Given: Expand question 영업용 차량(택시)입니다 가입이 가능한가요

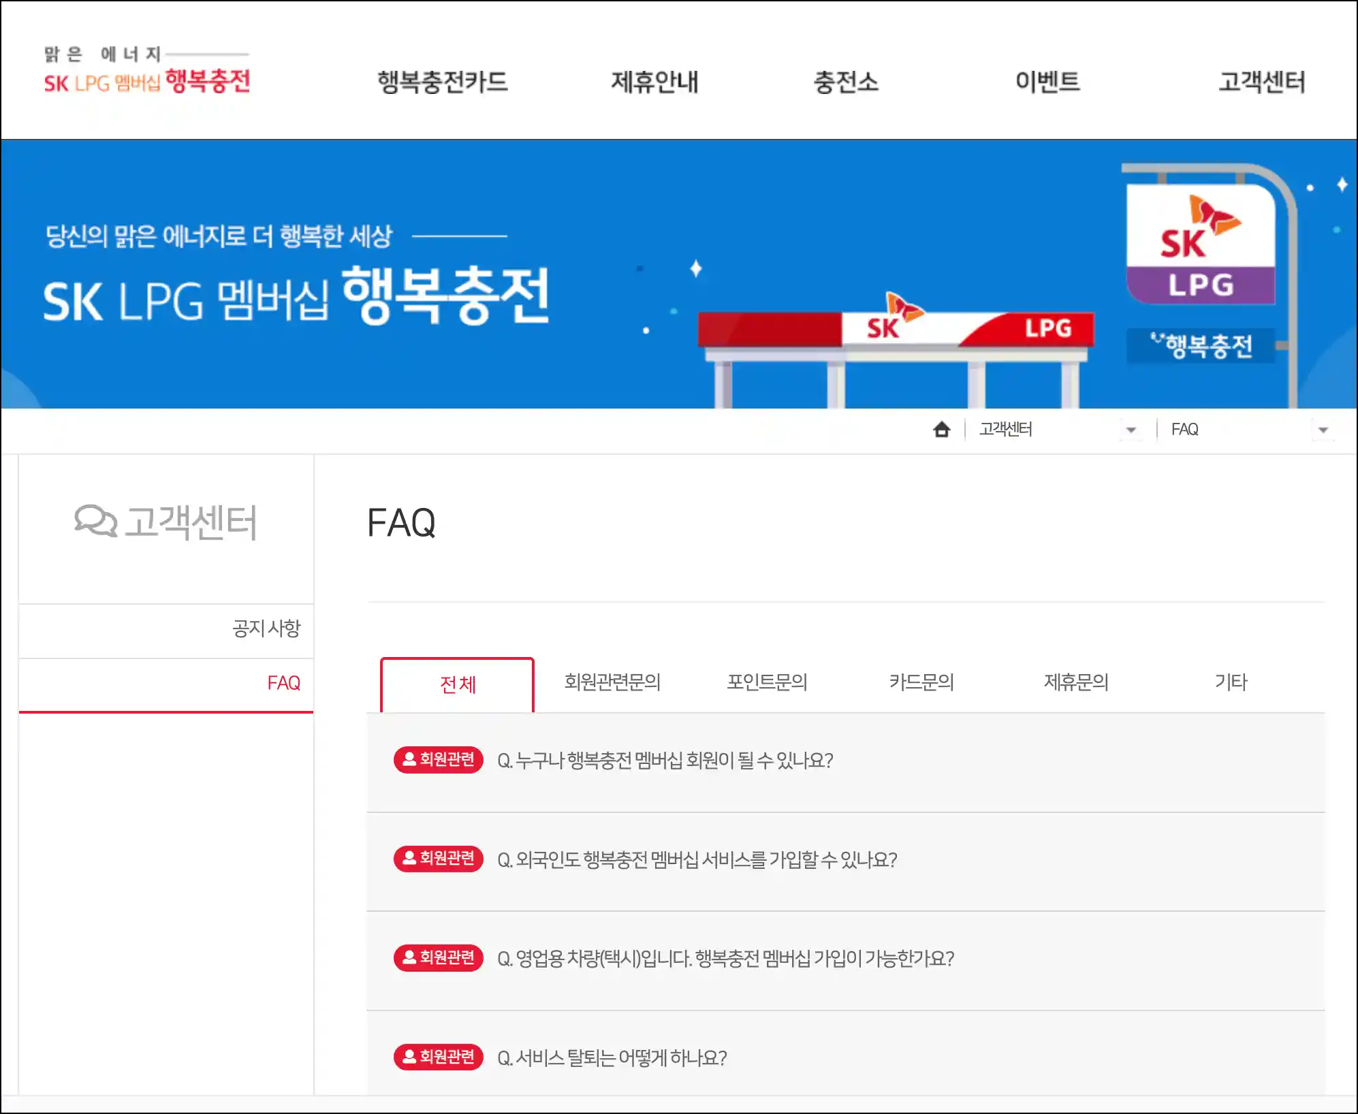Looking at the screenshot, I should [x=846, y=961].
